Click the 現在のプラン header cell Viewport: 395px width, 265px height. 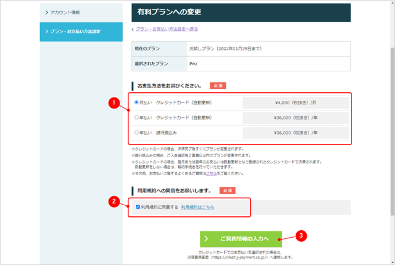(x=159, y=49)
